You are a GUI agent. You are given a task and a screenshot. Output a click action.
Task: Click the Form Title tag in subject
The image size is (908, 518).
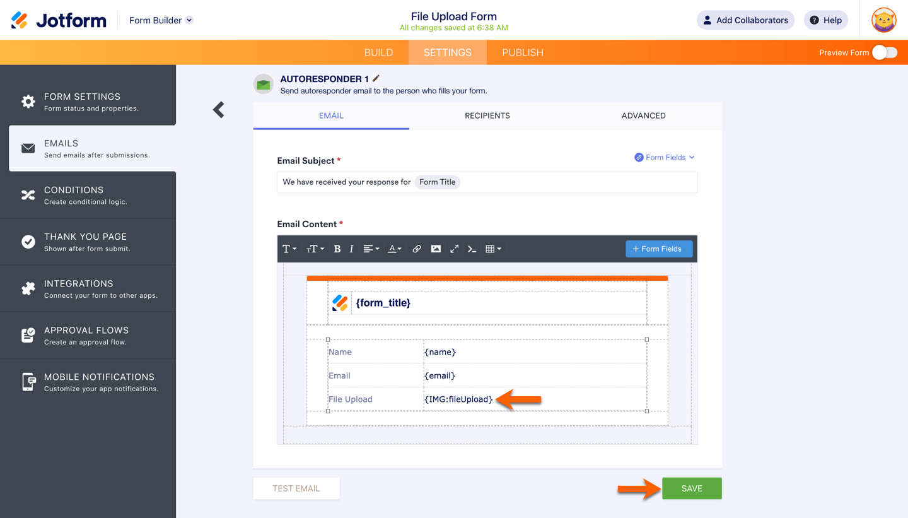click(438, 182)
